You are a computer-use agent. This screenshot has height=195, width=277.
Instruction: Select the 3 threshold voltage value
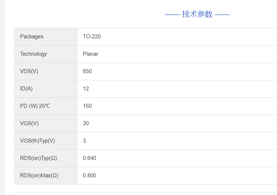(x=85, y=141)
